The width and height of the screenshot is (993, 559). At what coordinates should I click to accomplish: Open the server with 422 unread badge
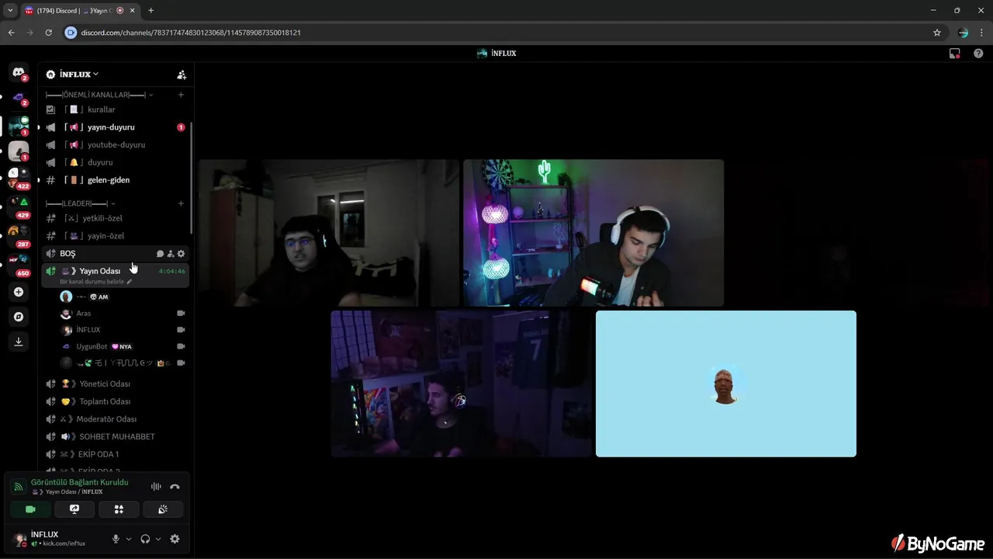(x=19, y=178)
